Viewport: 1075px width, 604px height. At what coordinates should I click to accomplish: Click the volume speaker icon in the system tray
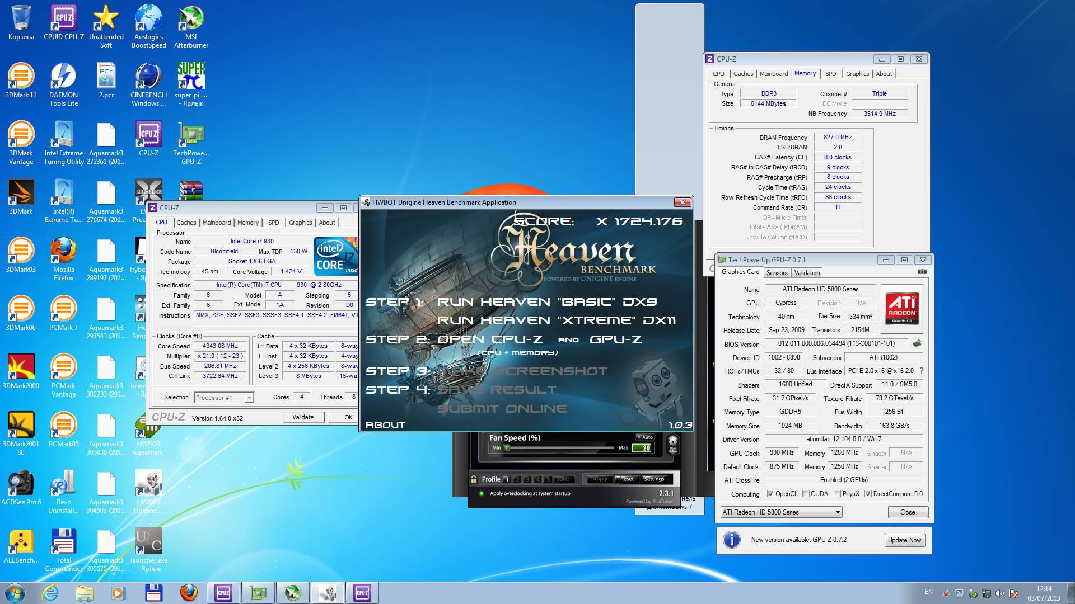(999, 593)
